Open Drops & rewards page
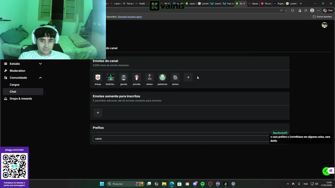Viewport: 335px width, 188px height. [21, 99]
